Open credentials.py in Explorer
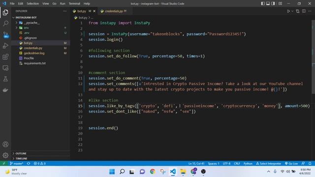This screenshot has width=315, height=177. (40, 48)
